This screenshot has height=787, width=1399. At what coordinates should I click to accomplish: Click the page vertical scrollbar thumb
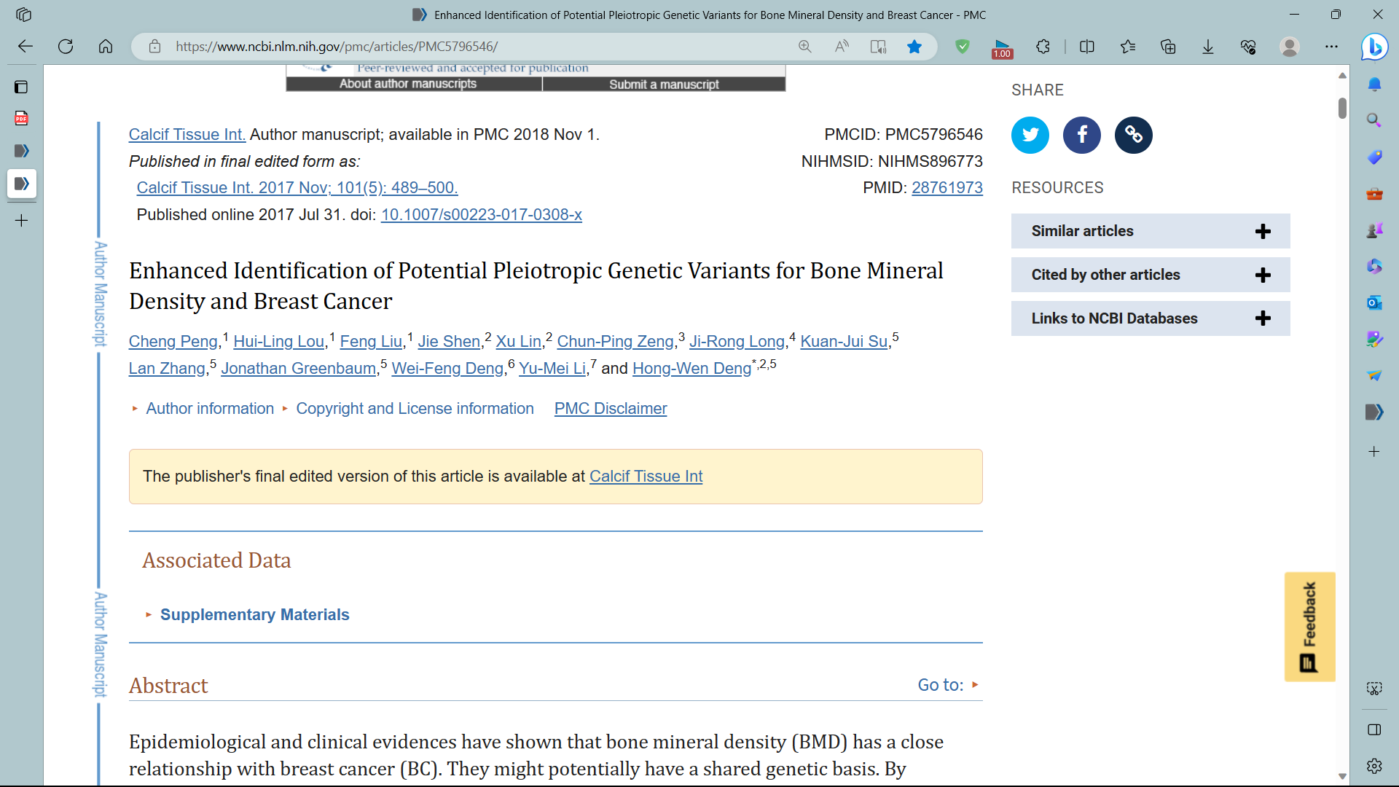(x=1342, y=108)
